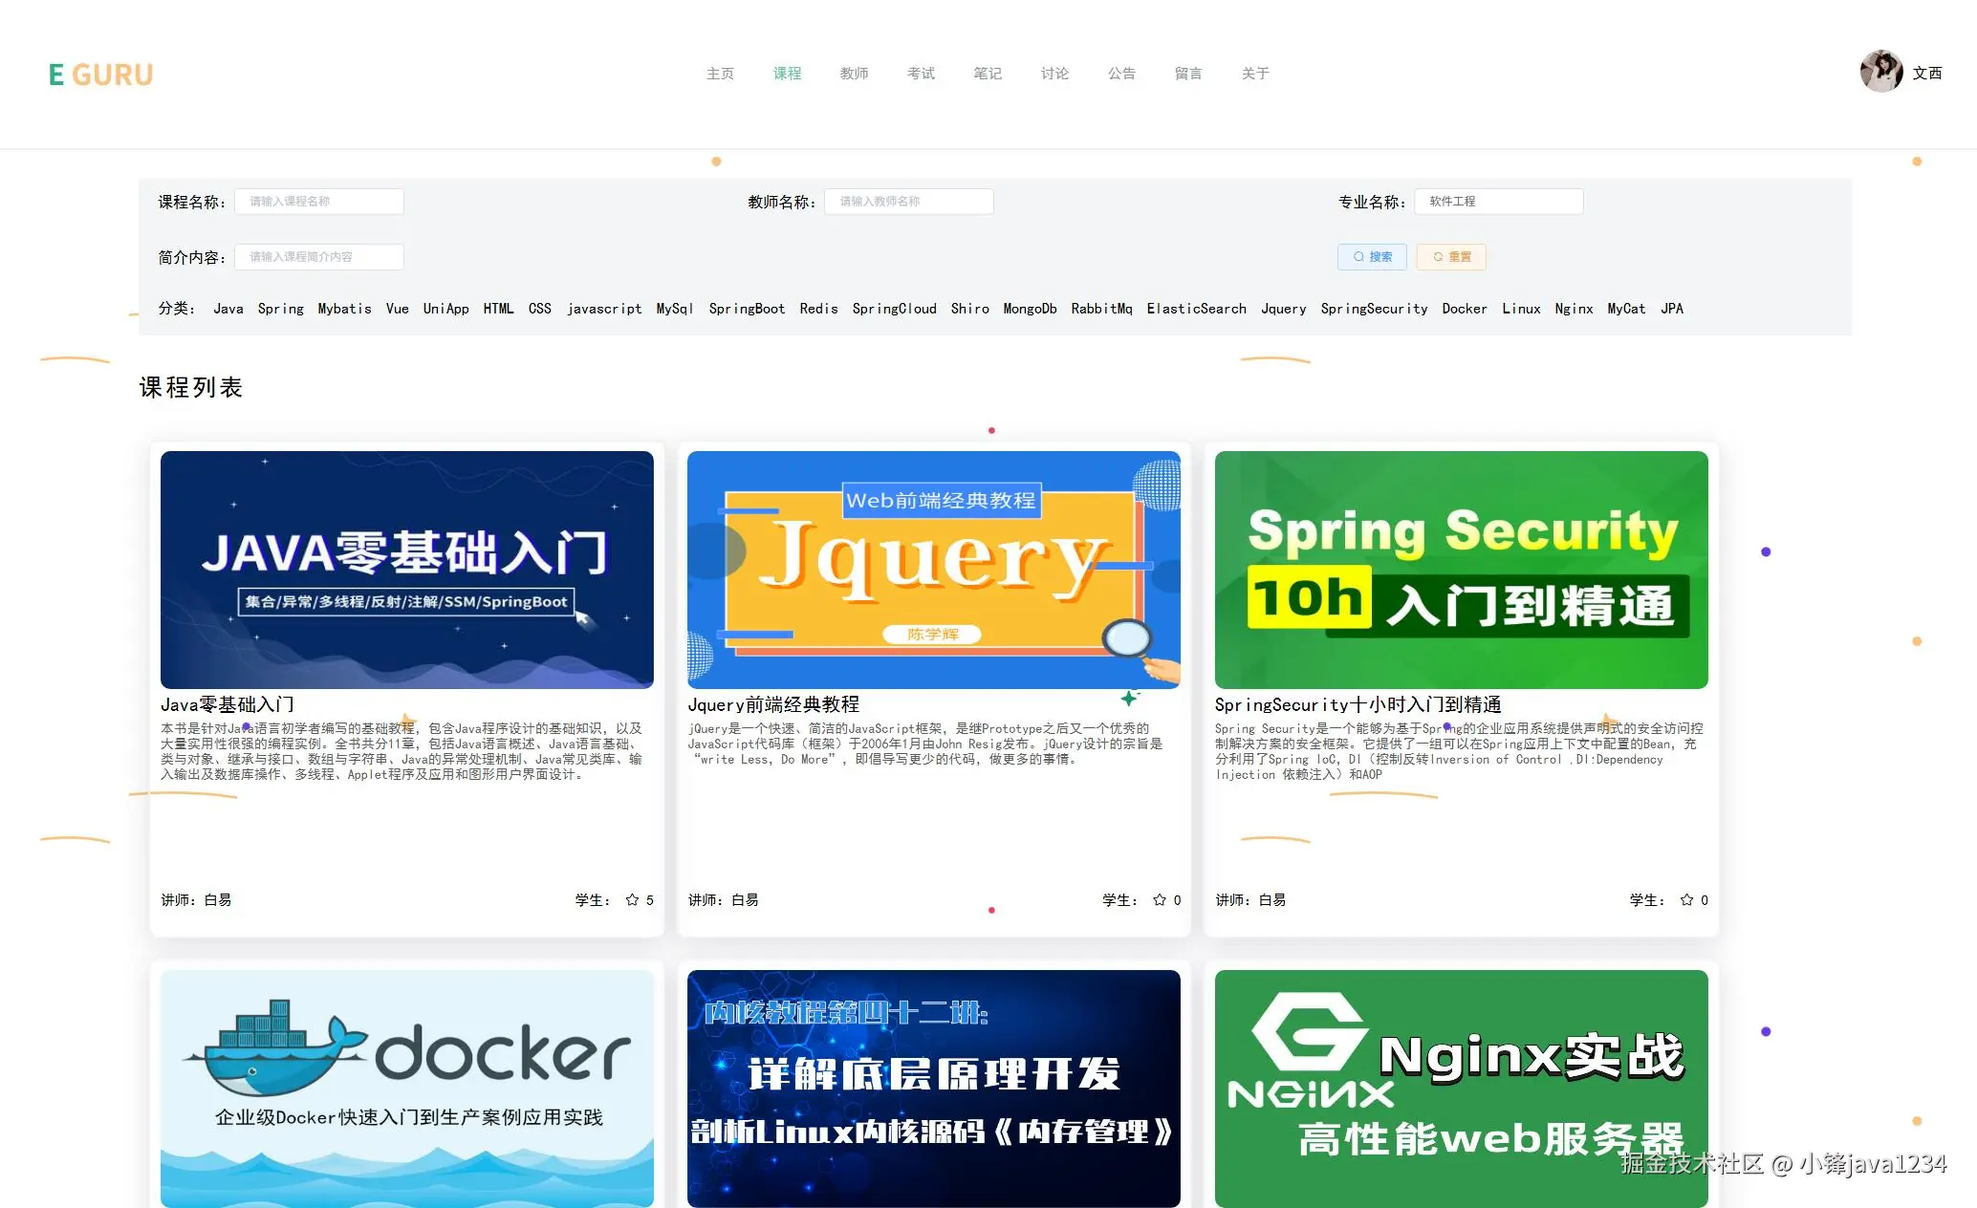Open the Java零基础入门 course title link
1977x1208 pixels.
227,704
